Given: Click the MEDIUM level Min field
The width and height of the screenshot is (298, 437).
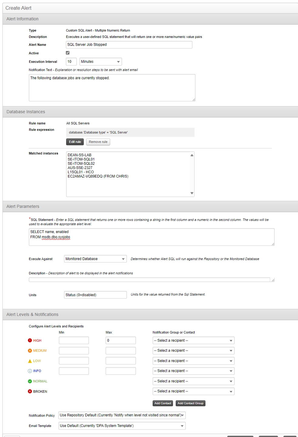Looking at the screenshot, I should [x=74, y=351].
